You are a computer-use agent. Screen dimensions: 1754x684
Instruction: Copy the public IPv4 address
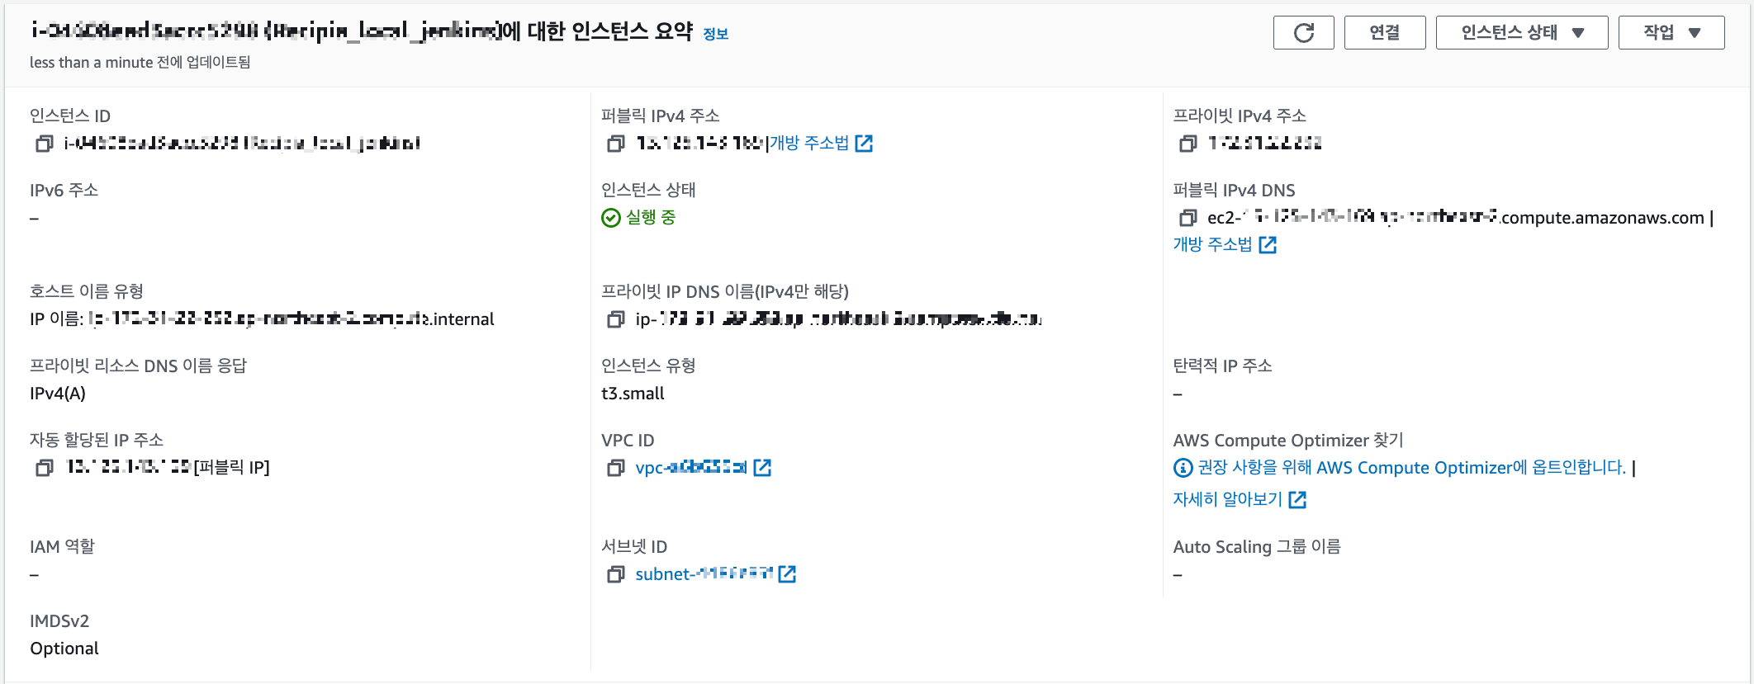pos(614,143)
